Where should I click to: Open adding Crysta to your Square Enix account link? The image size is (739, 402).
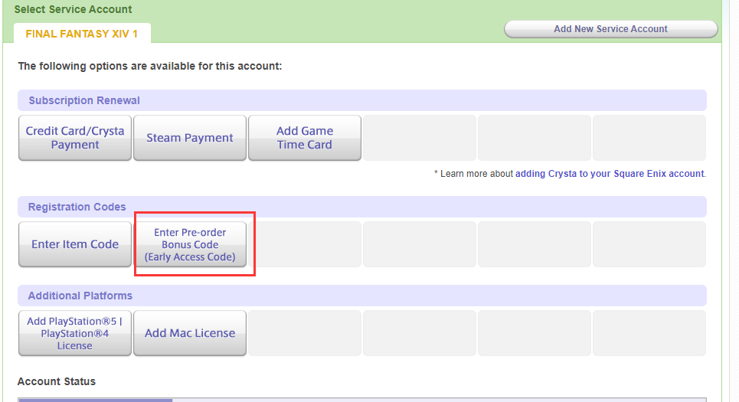coord(610,173)
